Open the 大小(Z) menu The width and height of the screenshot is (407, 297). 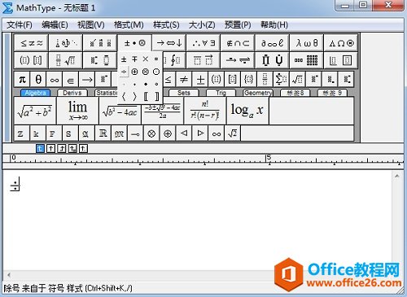pyautogui.click(x=202, y=24)
